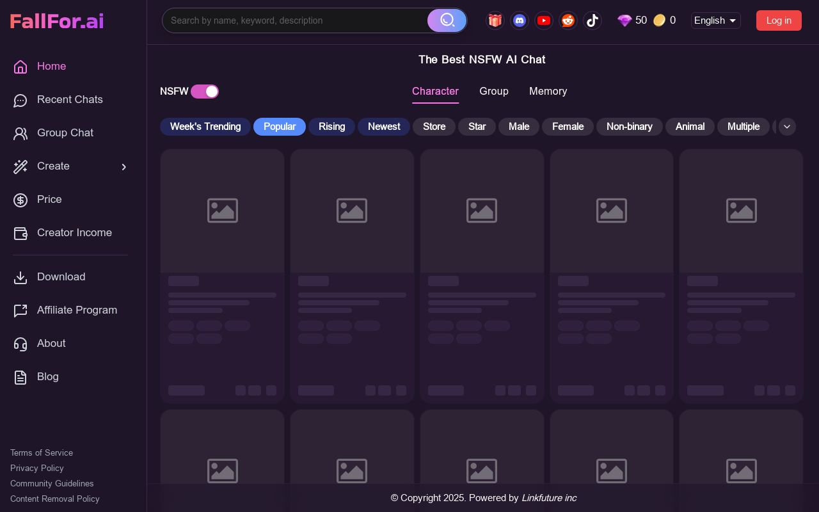The image size is (819, 512).
Task: Expand the Create submenu chevron
Action: point(124,167)
